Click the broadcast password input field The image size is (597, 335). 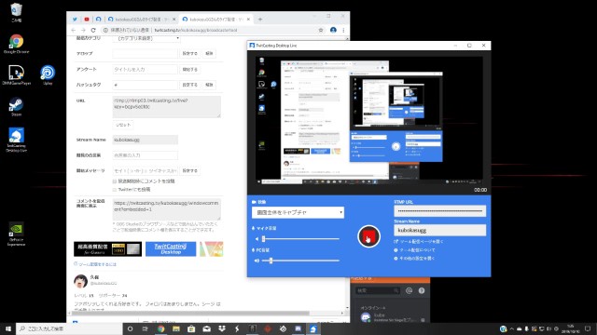[146, 155]
